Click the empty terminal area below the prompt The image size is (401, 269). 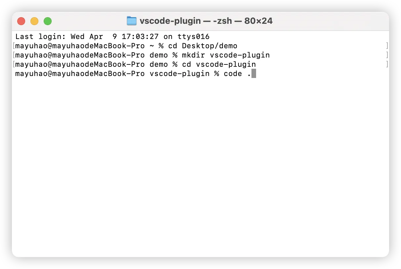pos(200,165)
